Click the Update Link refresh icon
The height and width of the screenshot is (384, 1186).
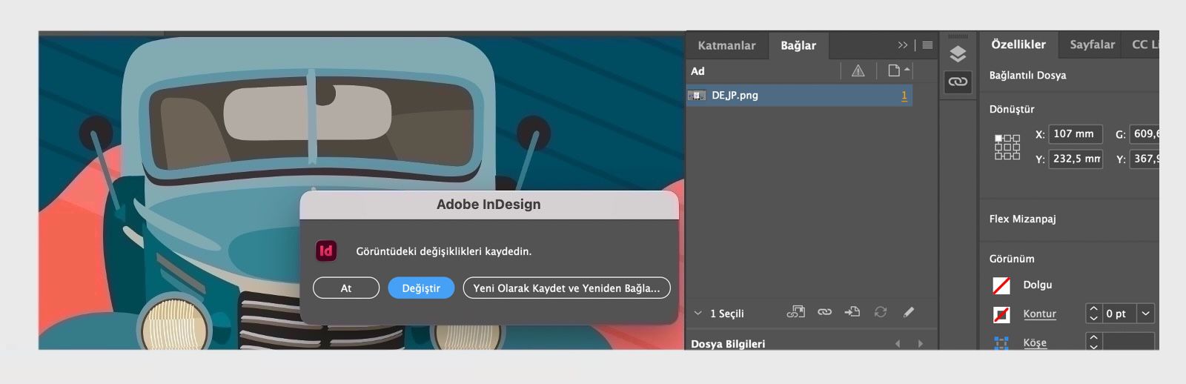[x=881, y=312]
